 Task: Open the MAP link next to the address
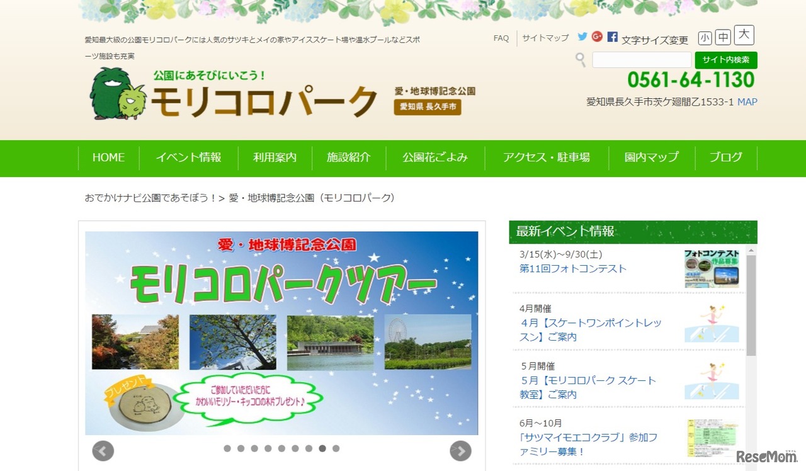pos(747,102)
